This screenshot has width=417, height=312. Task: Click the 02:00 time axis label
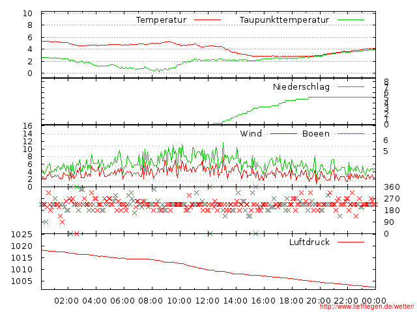pyautogui.click(x=66, y=301)
